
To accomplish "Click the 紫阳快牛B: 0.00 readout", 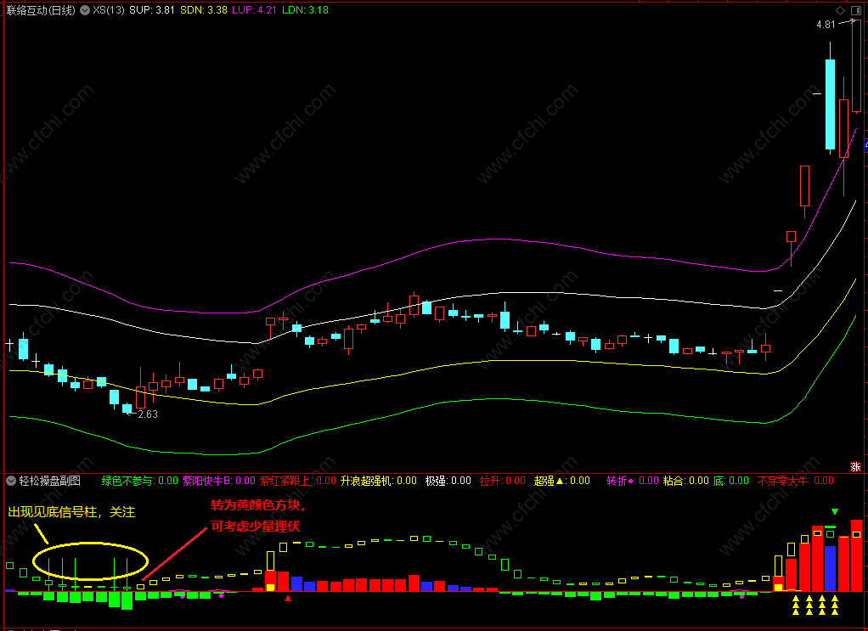I will point(219,481).
